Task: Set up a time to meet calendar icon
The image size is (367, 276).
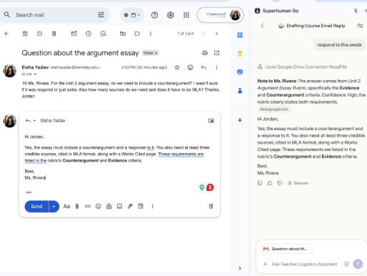Action: click(141, 206)
